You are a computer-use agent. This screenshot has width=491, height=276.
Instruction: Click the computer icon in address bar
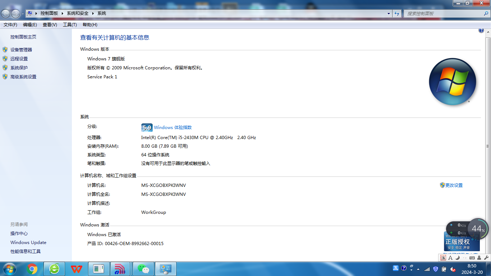pyautogui.click(x=30, y=13)
